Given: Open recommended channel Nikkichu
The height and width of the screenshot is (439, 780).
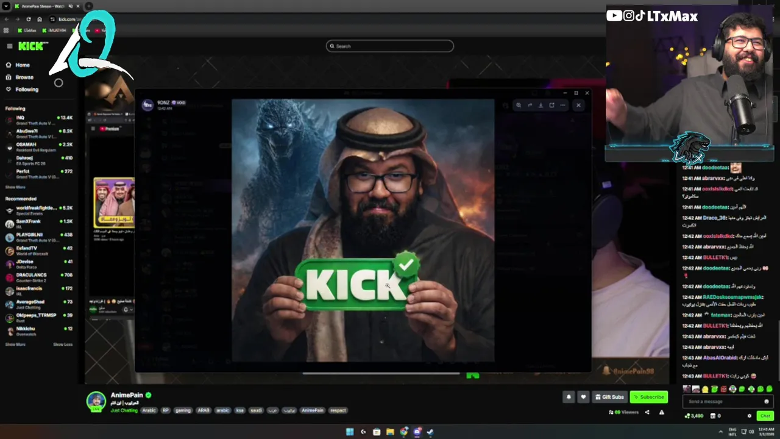Looking at the screenshot, I should (39, 331).
